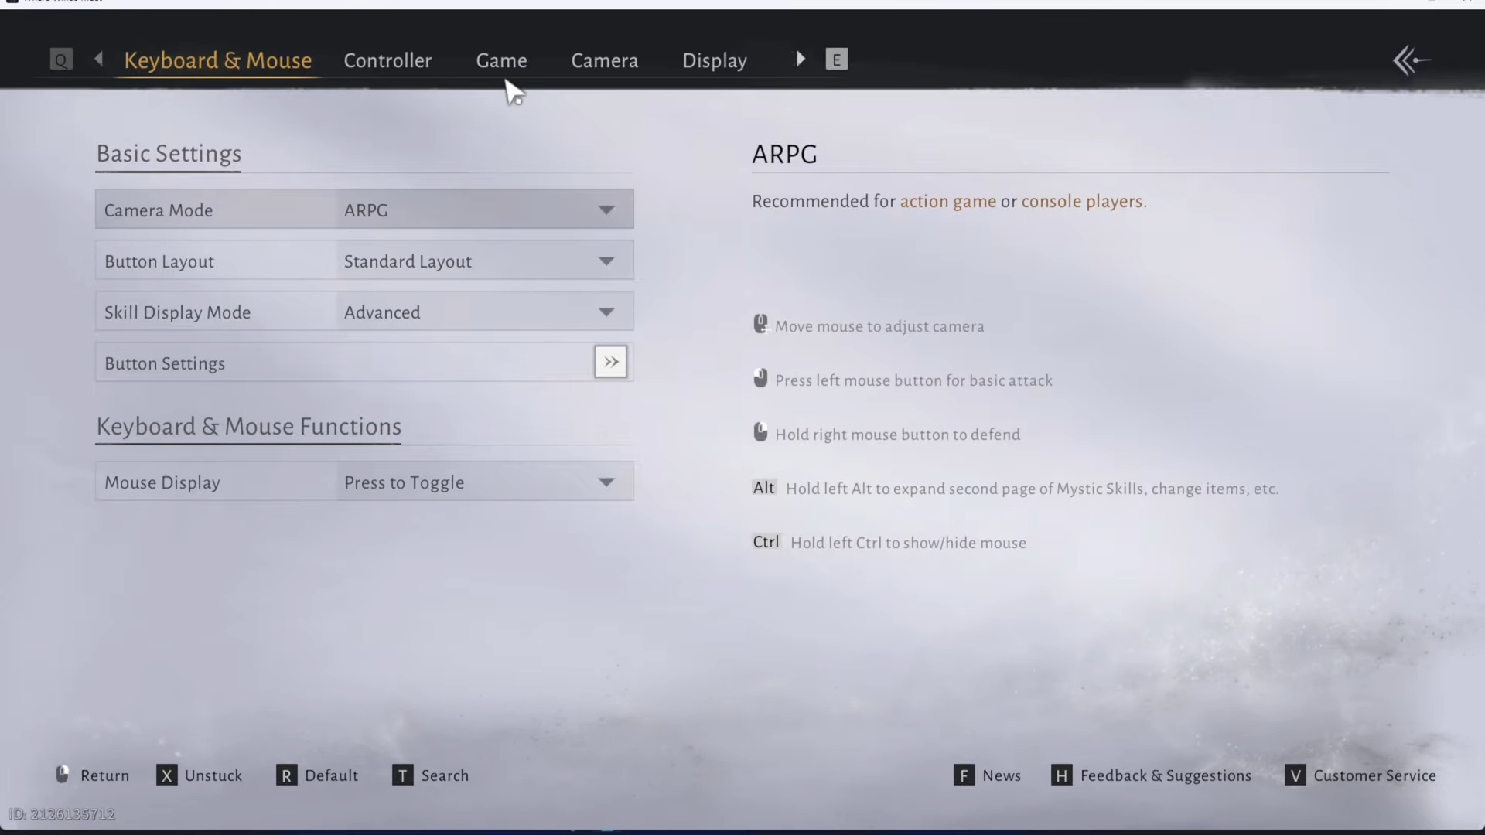The width and height of the screenshot is (1485, 835).
Task: Open the Mouse Display dropdown
Action: (606, 482)
